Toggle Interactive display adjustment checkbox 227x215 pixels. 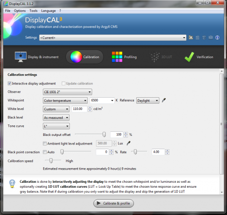[10, 83]
